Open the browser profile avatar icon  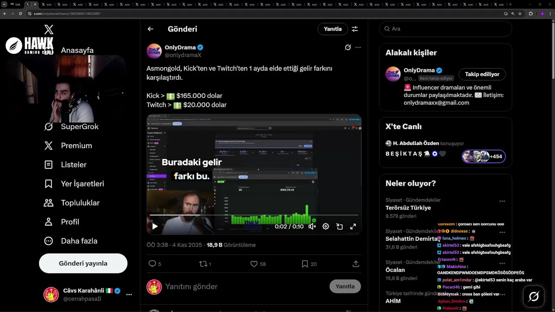(x=542, y=13)
